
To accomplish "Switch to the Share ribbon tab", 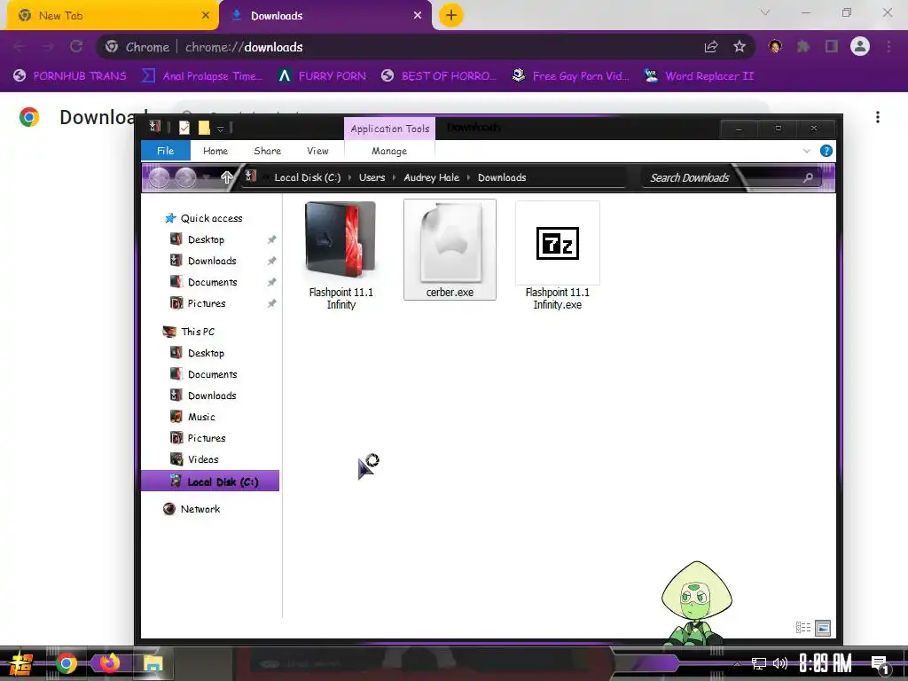I will pos(267,151).
